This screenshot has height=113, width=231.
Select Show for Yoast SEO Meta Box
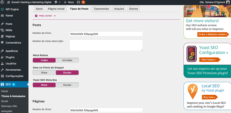44,85
